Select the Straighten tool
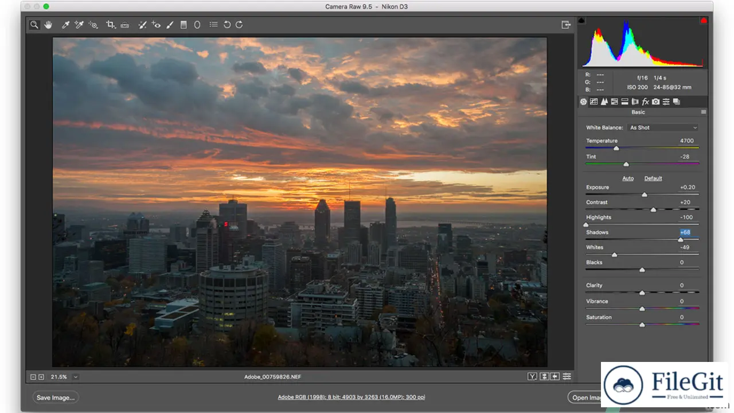This screenshot has height=413, width=734. (125, 25)
